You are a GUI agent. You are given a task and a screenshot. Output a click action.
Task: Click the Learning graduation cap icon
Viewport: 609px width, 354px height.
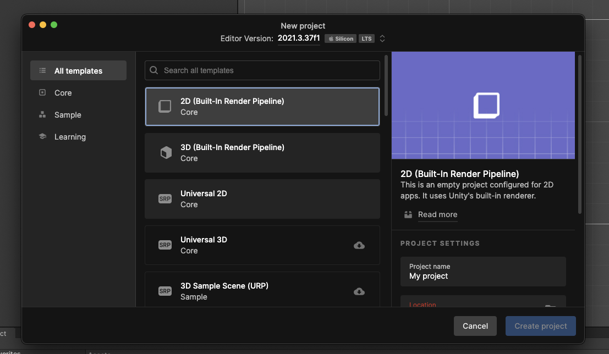click(x=42, y=136)
